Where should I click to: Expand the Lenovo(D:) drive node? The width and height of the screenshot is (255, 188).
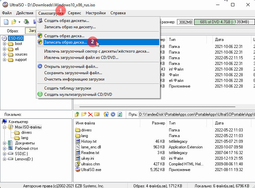pos(4,159)
